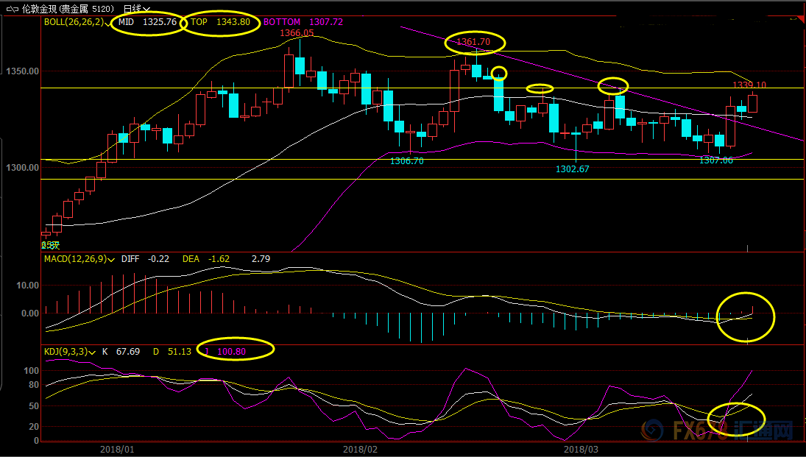Select the KDJ J 100.80 value
The width and height of the screenshot is (806, 457).
[x=225, y=352]
